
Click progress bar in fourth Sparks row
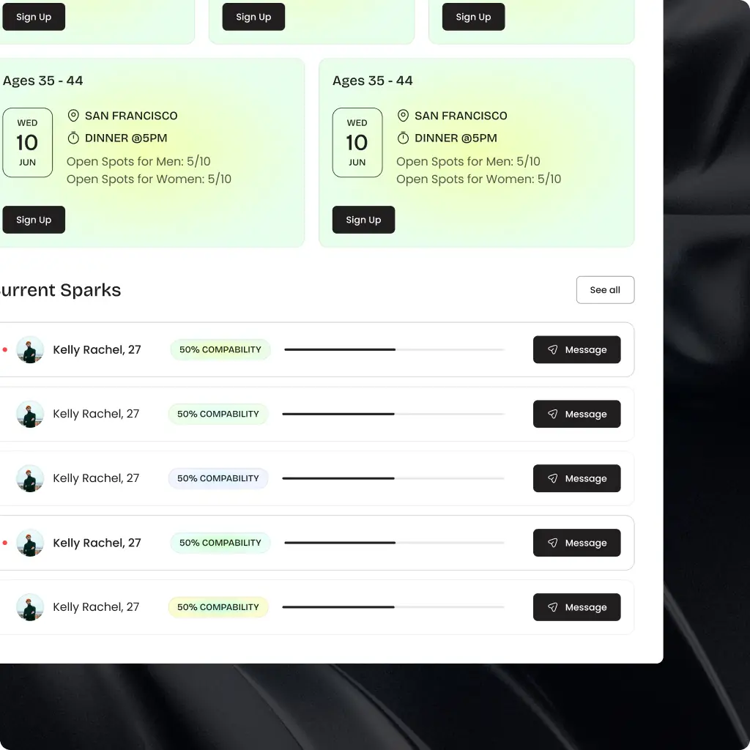click(394, 543)
